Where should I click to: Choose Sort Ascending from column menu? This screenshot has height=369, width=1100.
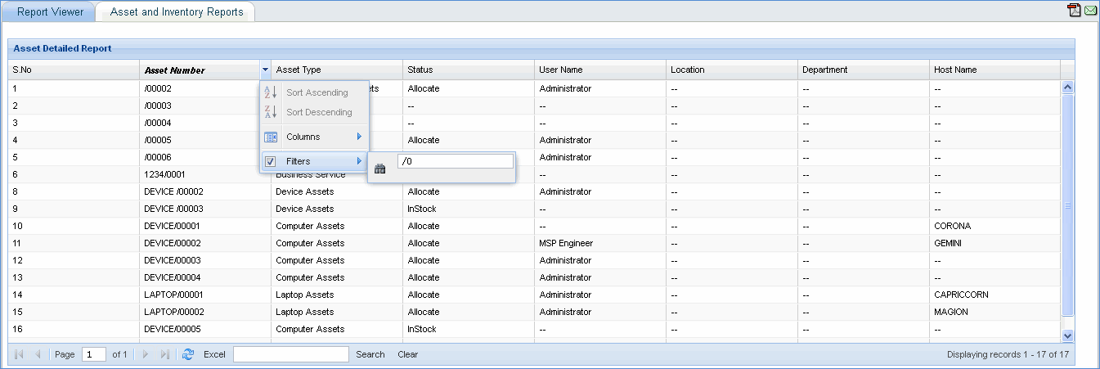[x=317, y=92]
